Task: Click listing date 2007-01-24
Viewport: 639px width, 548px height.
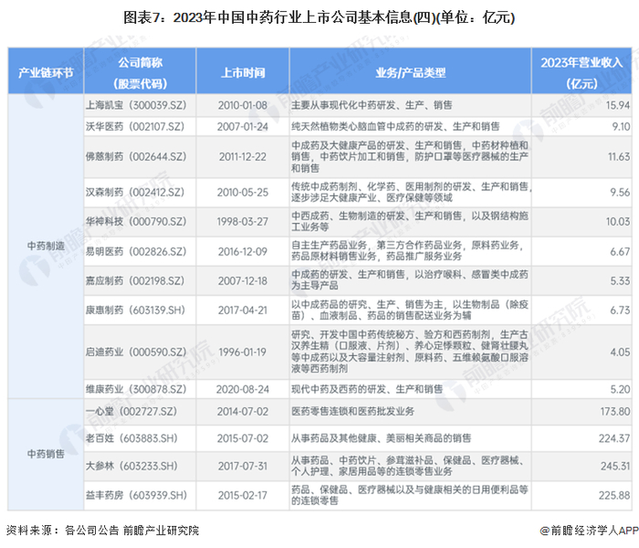Action: click(243, 127)
